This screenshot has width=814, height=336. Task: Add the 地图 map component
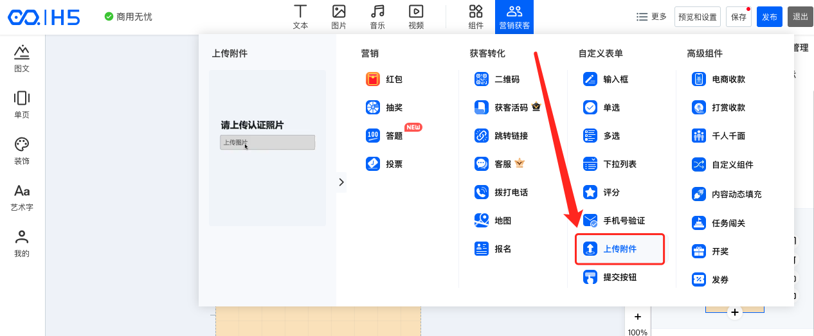(494, 220)
